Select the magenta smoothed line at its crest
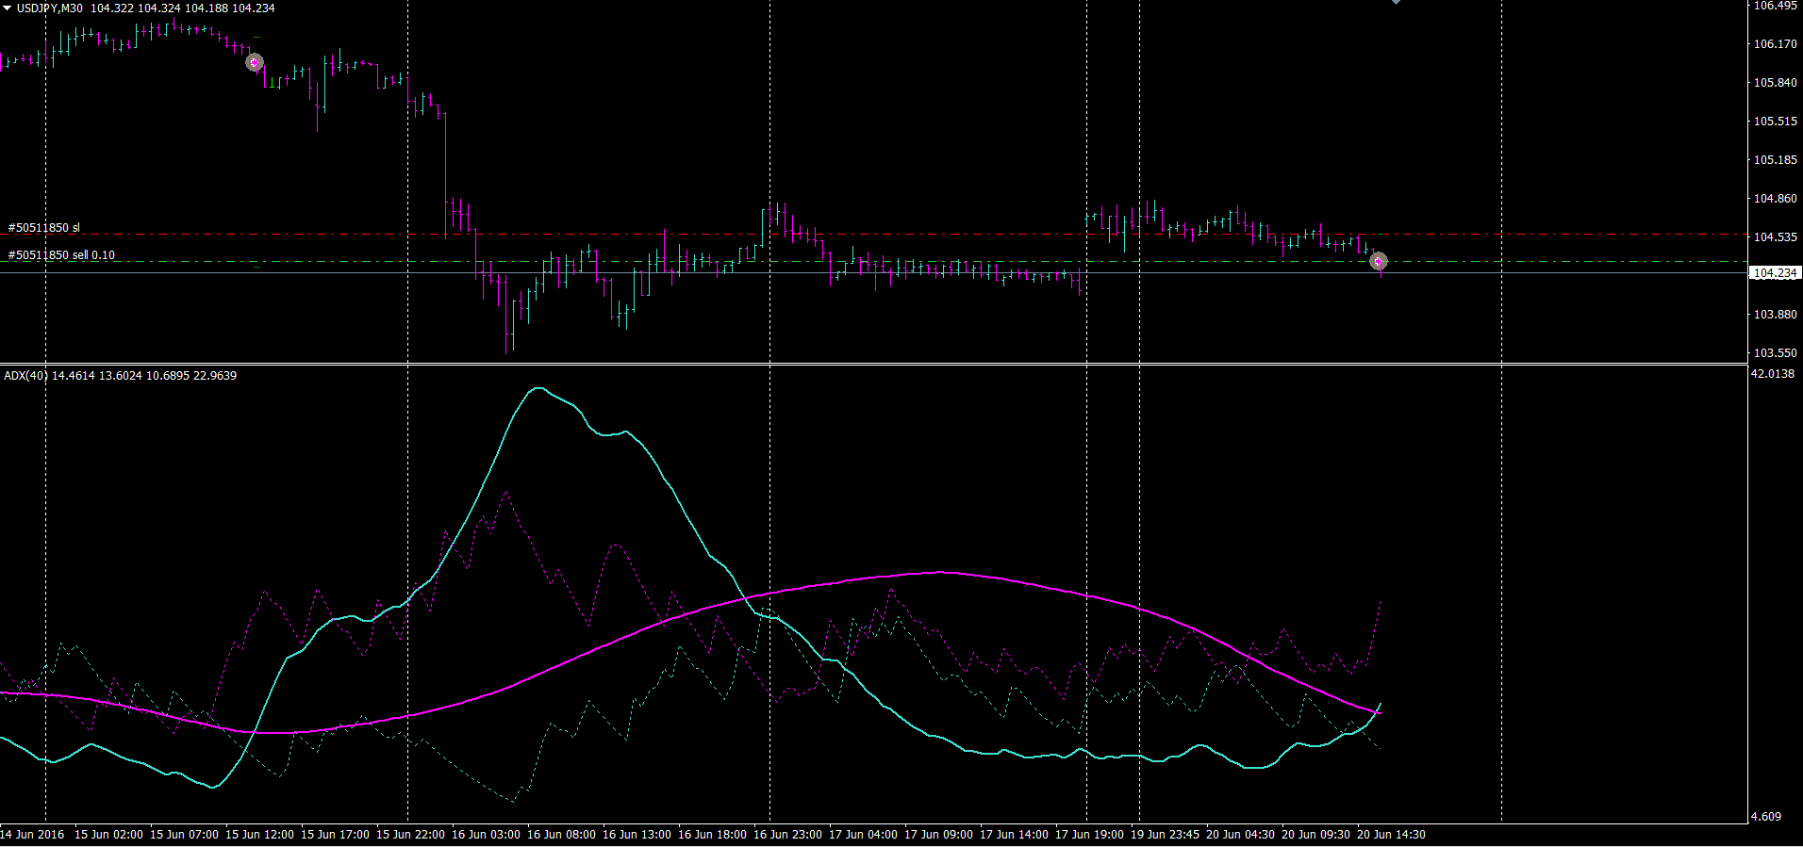 938,572
